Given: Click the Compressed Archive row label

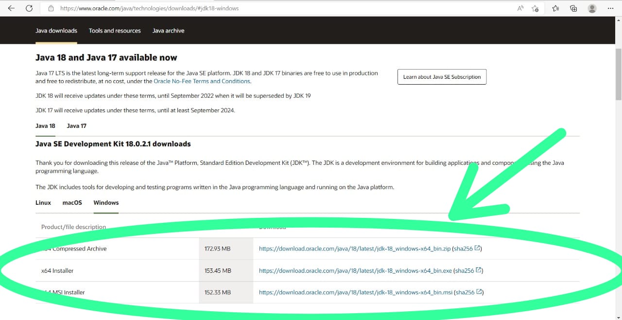Looking at the screenshot, I should point(74,249).
